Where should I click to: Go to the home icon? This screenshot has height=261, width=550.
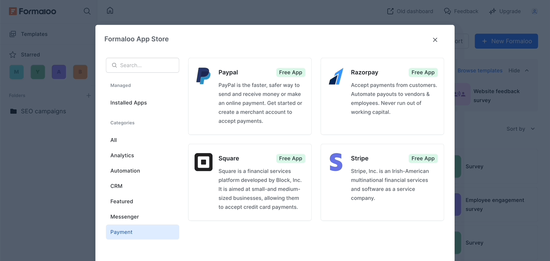pyautogui.click(x=110, y=10)
